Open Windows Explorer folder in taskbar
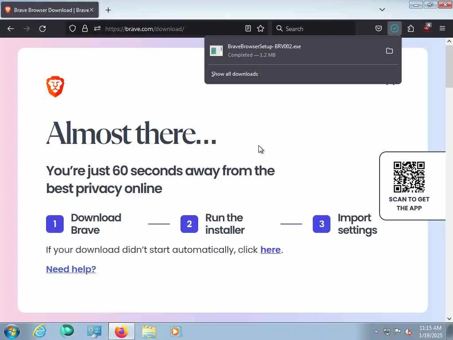 (x=149, y=332)
